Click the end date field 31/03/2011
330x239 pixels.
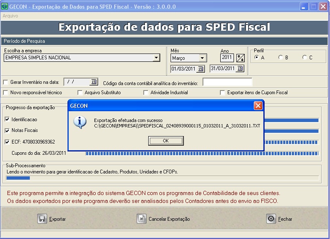coord(223,68)
